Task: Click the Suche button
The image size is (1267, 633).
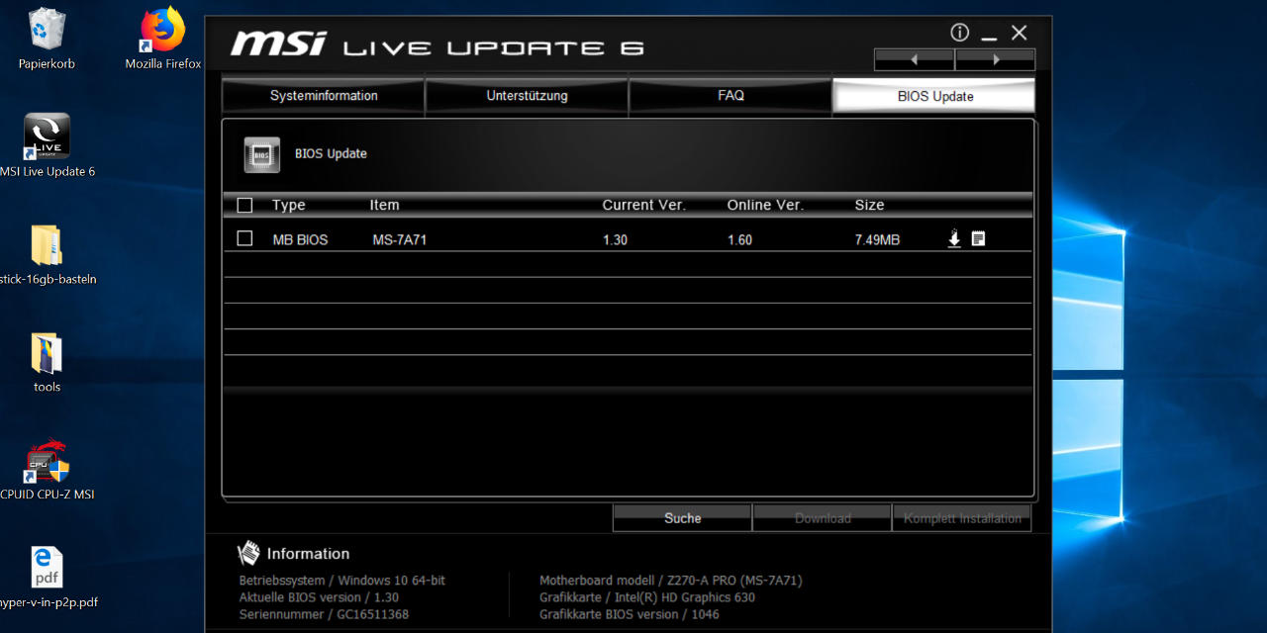Action: (x=682, y=518)
